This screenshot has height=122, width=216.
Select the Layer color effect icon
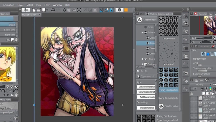208,54
